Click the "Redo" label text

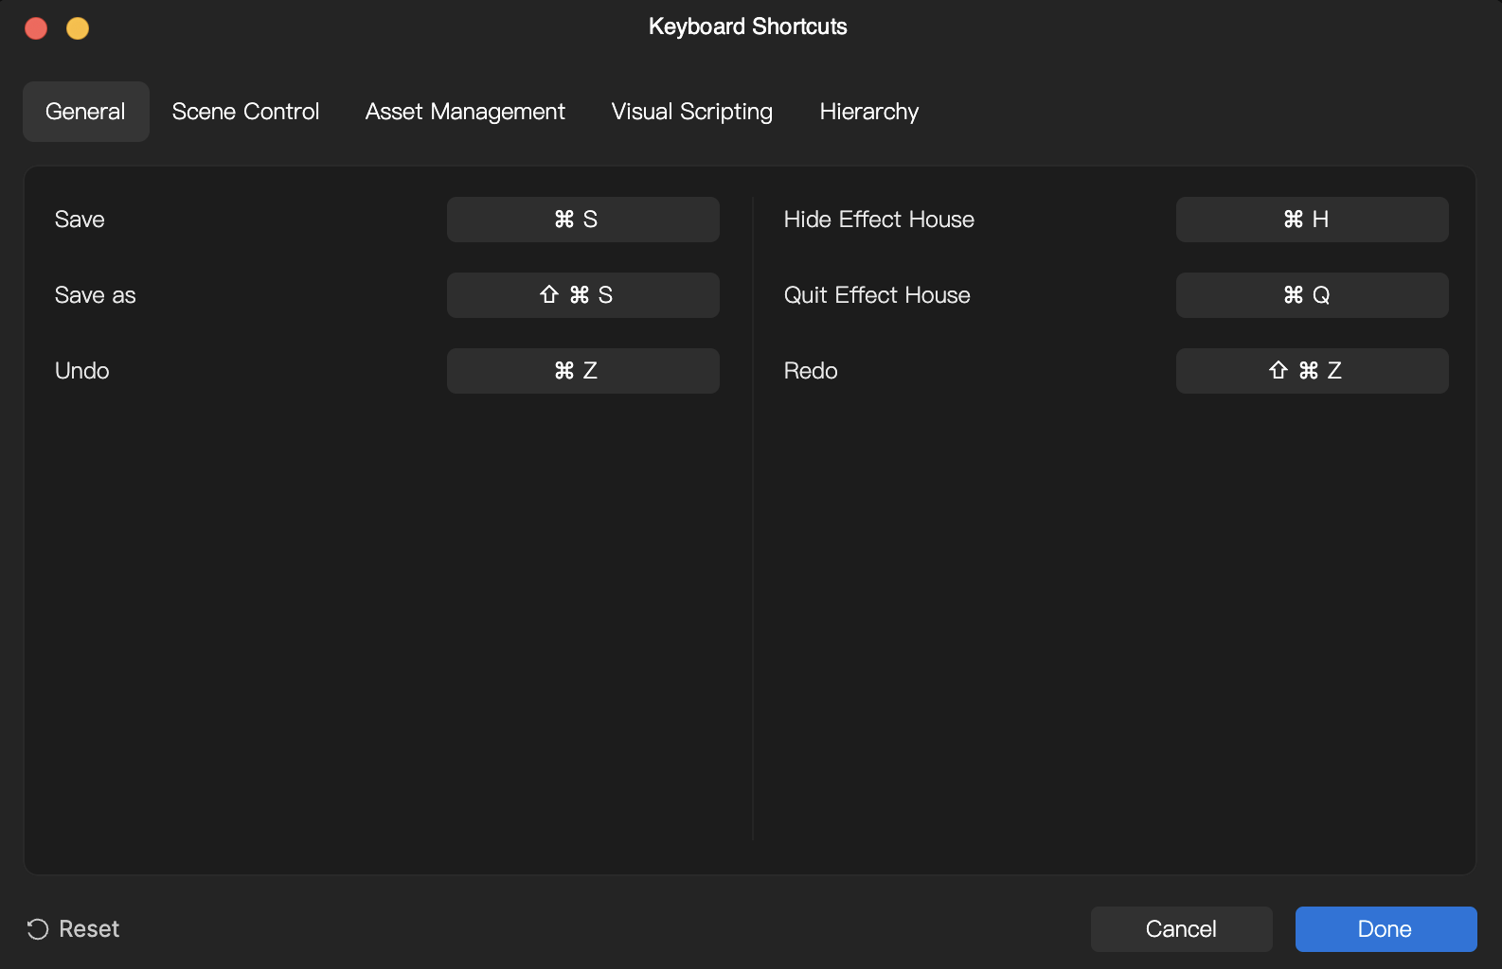(811, 371)
